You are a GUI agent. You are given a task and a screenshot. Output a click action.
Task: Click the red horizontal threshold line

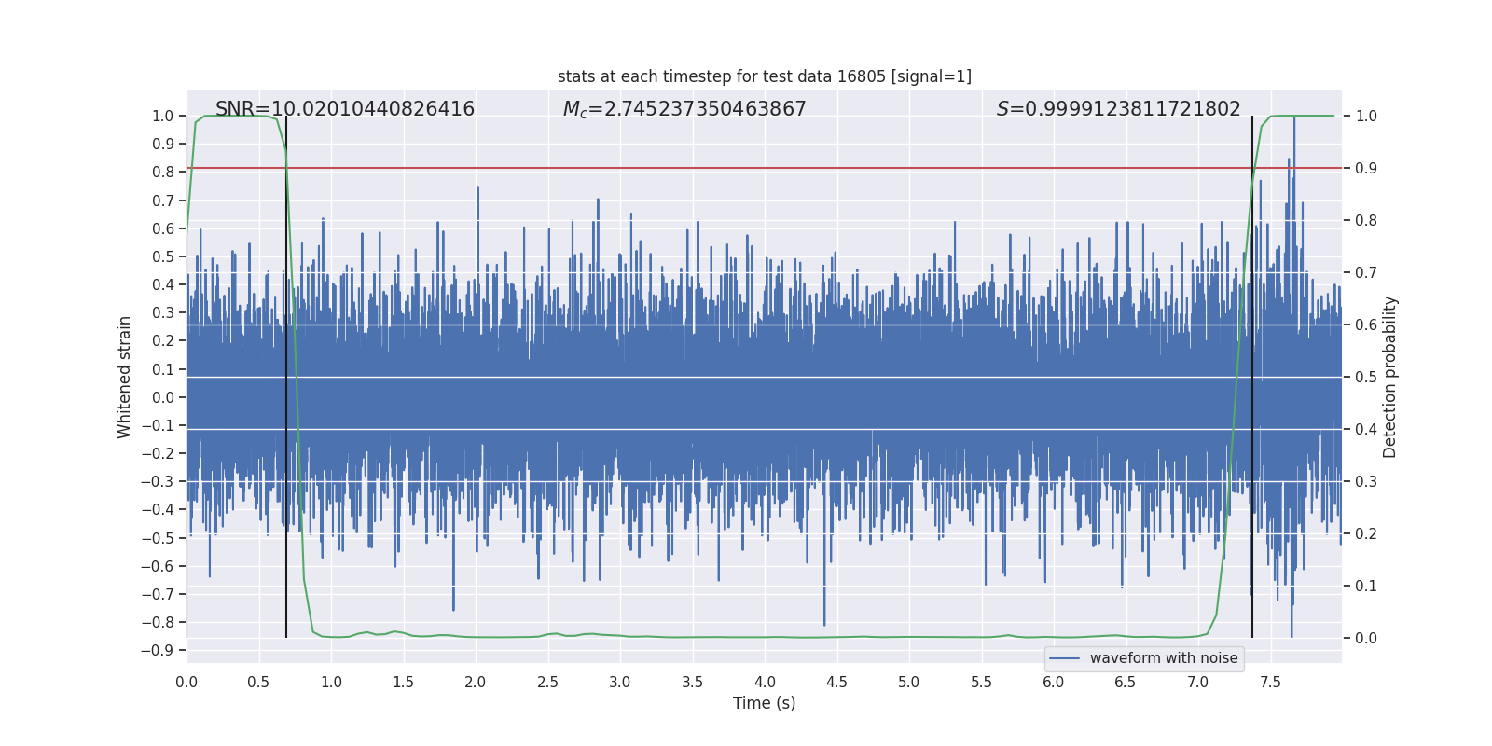(x=765, y=168)
